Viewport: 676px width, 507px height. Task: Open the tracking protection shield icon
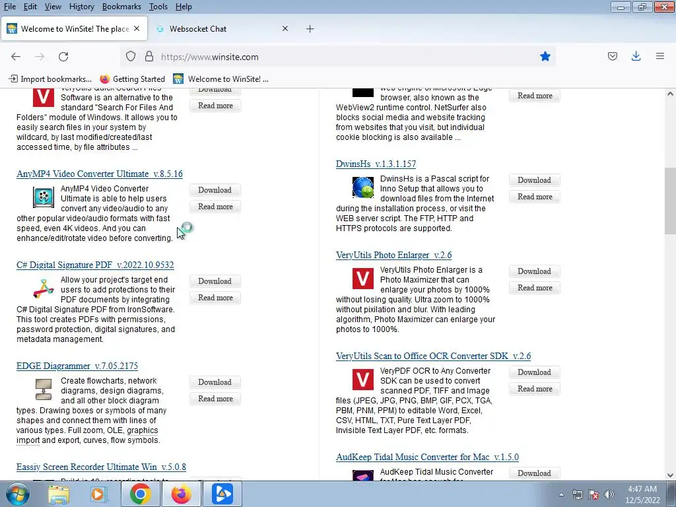pos(131,57)
